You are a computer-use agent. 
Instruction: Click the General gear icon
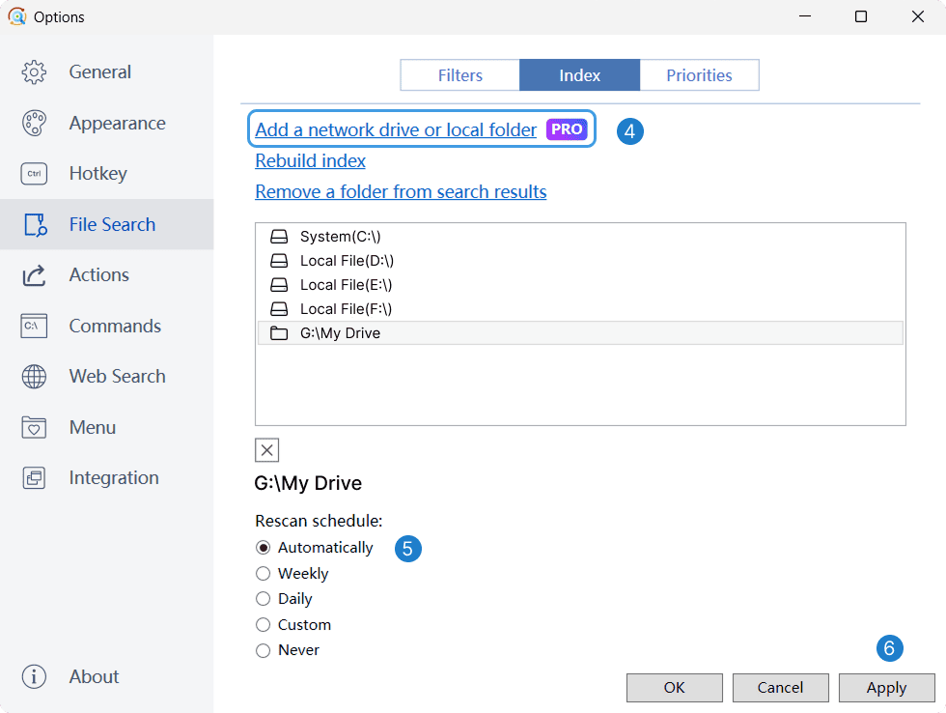coord(34,72)
